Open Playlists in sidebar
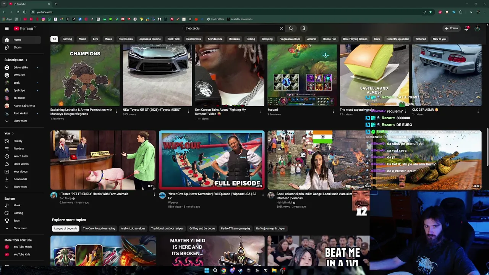This screenshot has width=489, height=275. 18,149
